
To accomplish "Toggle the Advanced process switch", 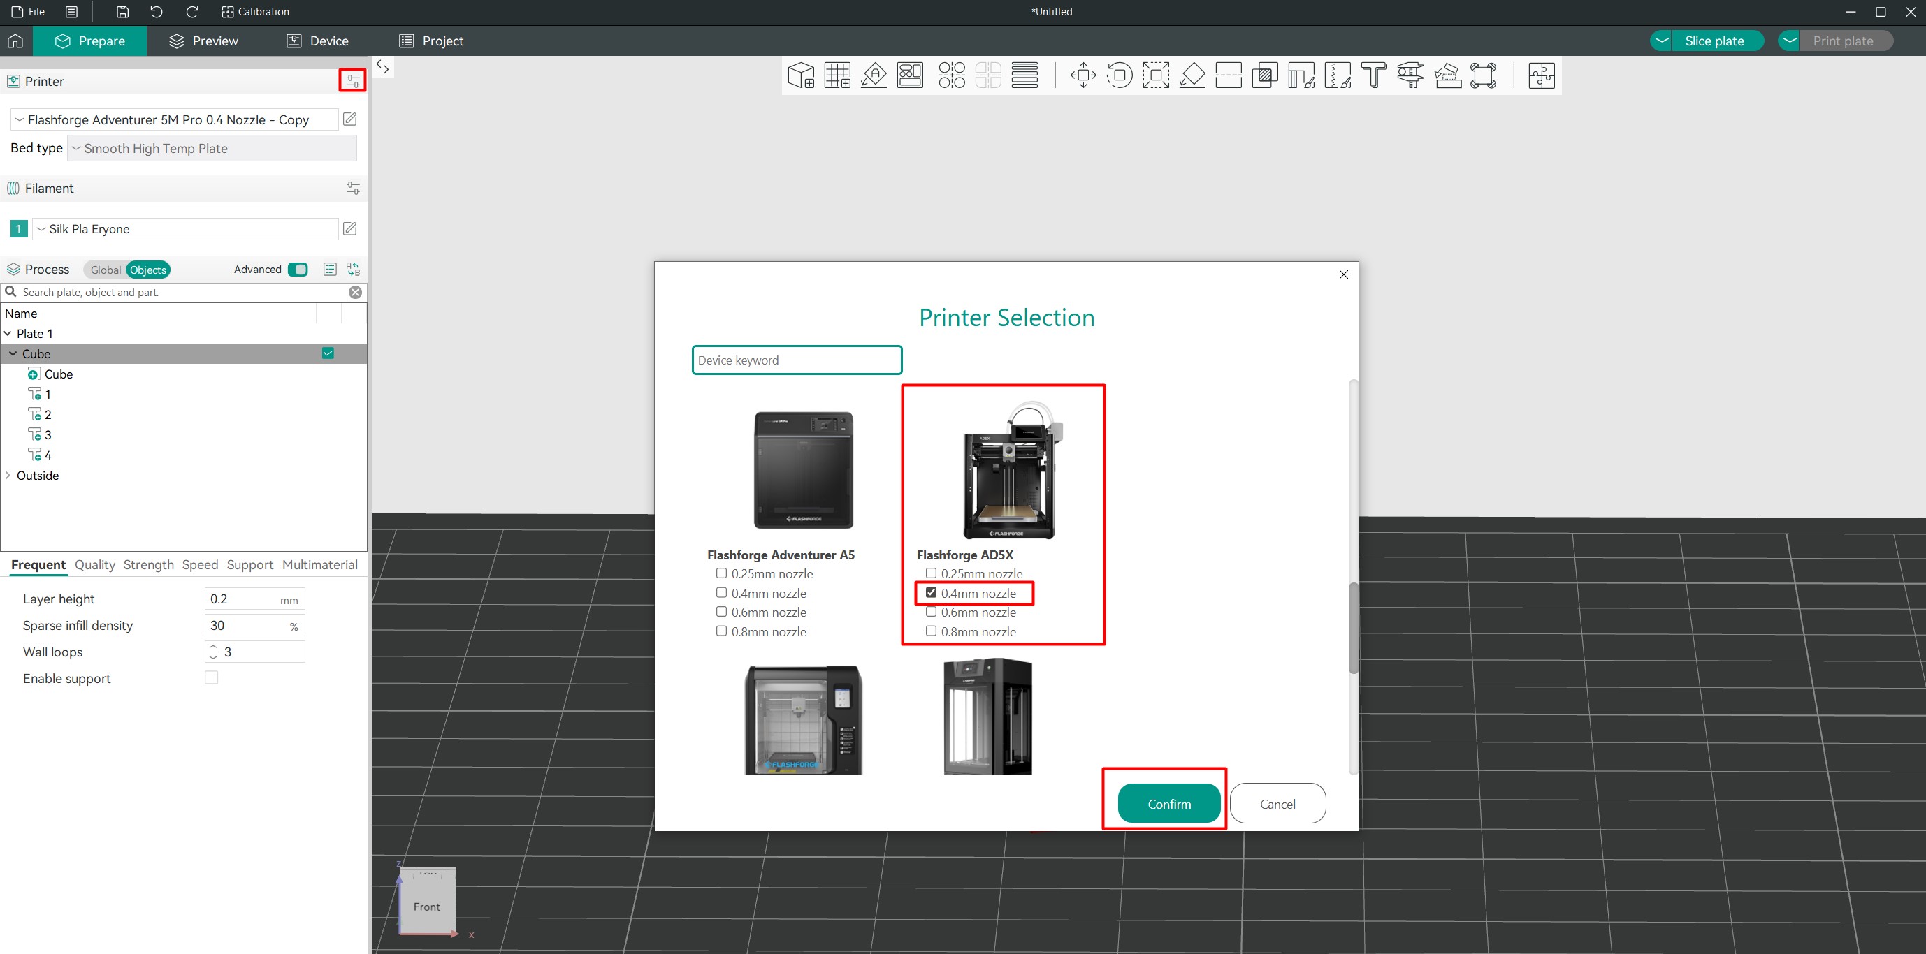I will point(298,270).
